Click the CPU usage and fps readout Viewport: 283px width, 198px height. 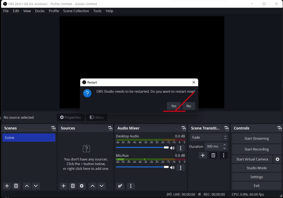[248, 194]
